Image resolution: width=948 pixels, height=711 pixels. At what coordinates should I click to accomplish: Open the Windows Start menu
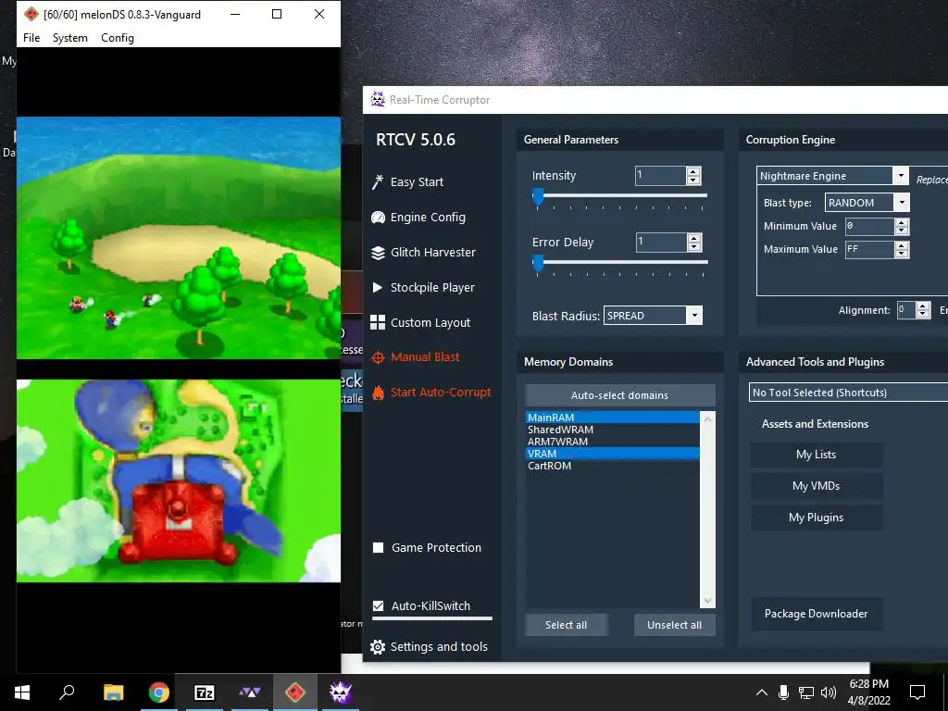pos(22,692)
